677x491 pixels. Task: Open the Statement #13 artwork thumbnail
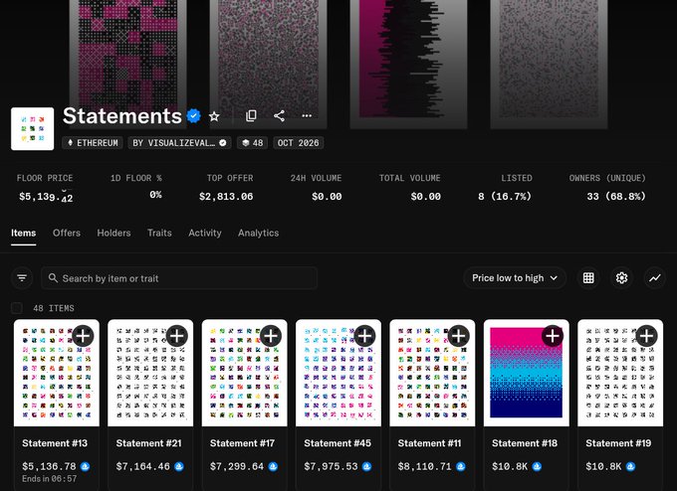pyautogui.click(x=57, y=373)
